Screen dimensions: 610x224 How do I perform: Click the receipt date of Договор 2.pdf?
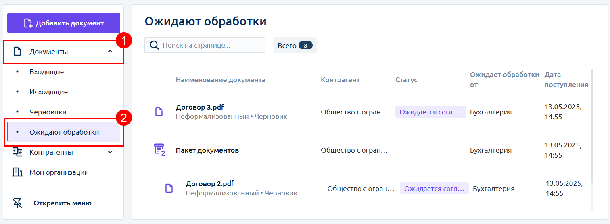(x=564, y=188)
